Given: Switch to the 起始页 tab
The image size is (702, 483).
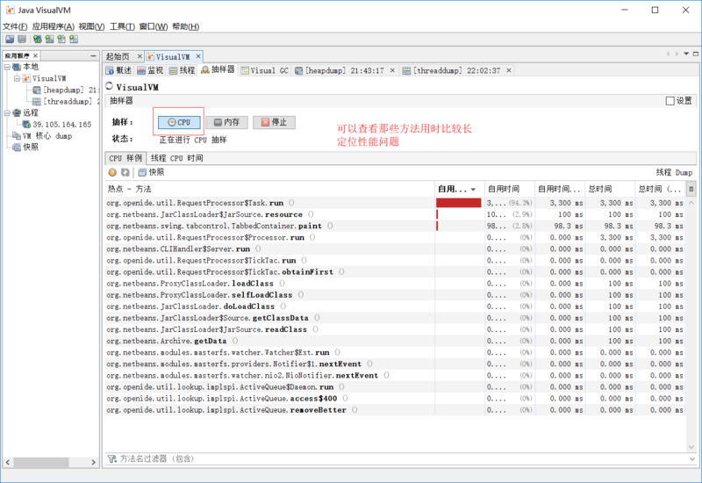Looking at the screenshot, I should (x=118, y=56).
